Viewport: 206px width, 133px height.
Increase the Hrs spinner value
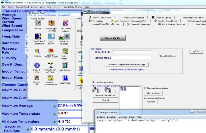point(98,90)
